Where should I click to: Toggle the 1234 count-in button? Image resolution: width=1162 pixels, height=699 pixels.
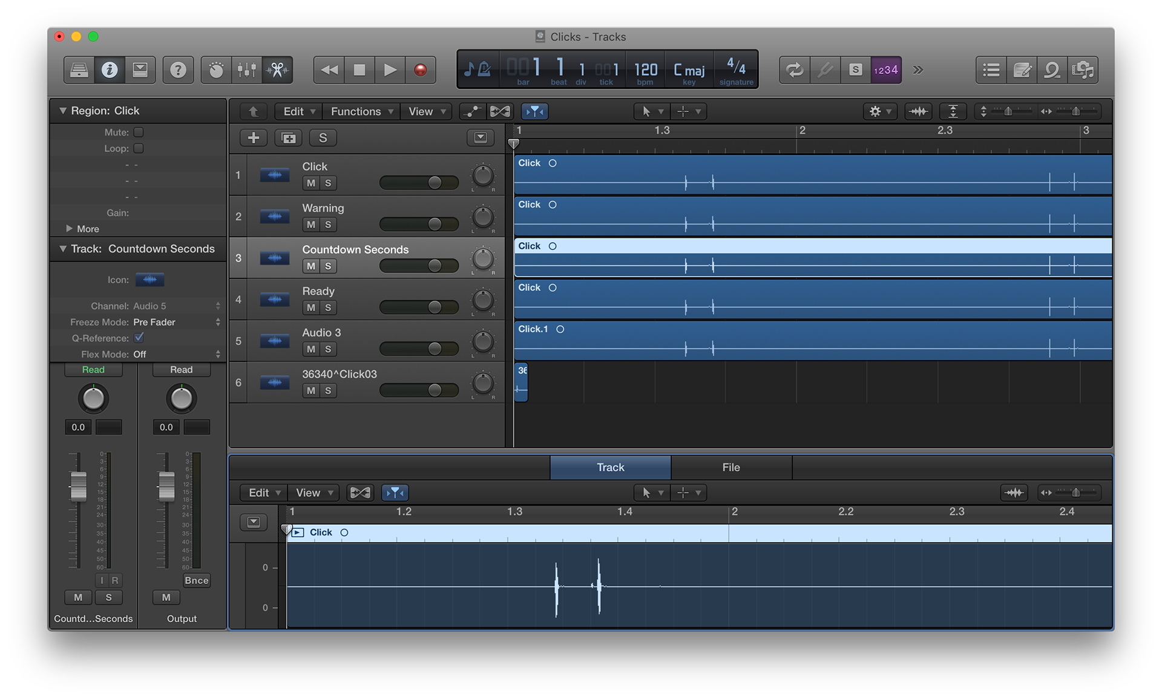click(x=886, y=70)
